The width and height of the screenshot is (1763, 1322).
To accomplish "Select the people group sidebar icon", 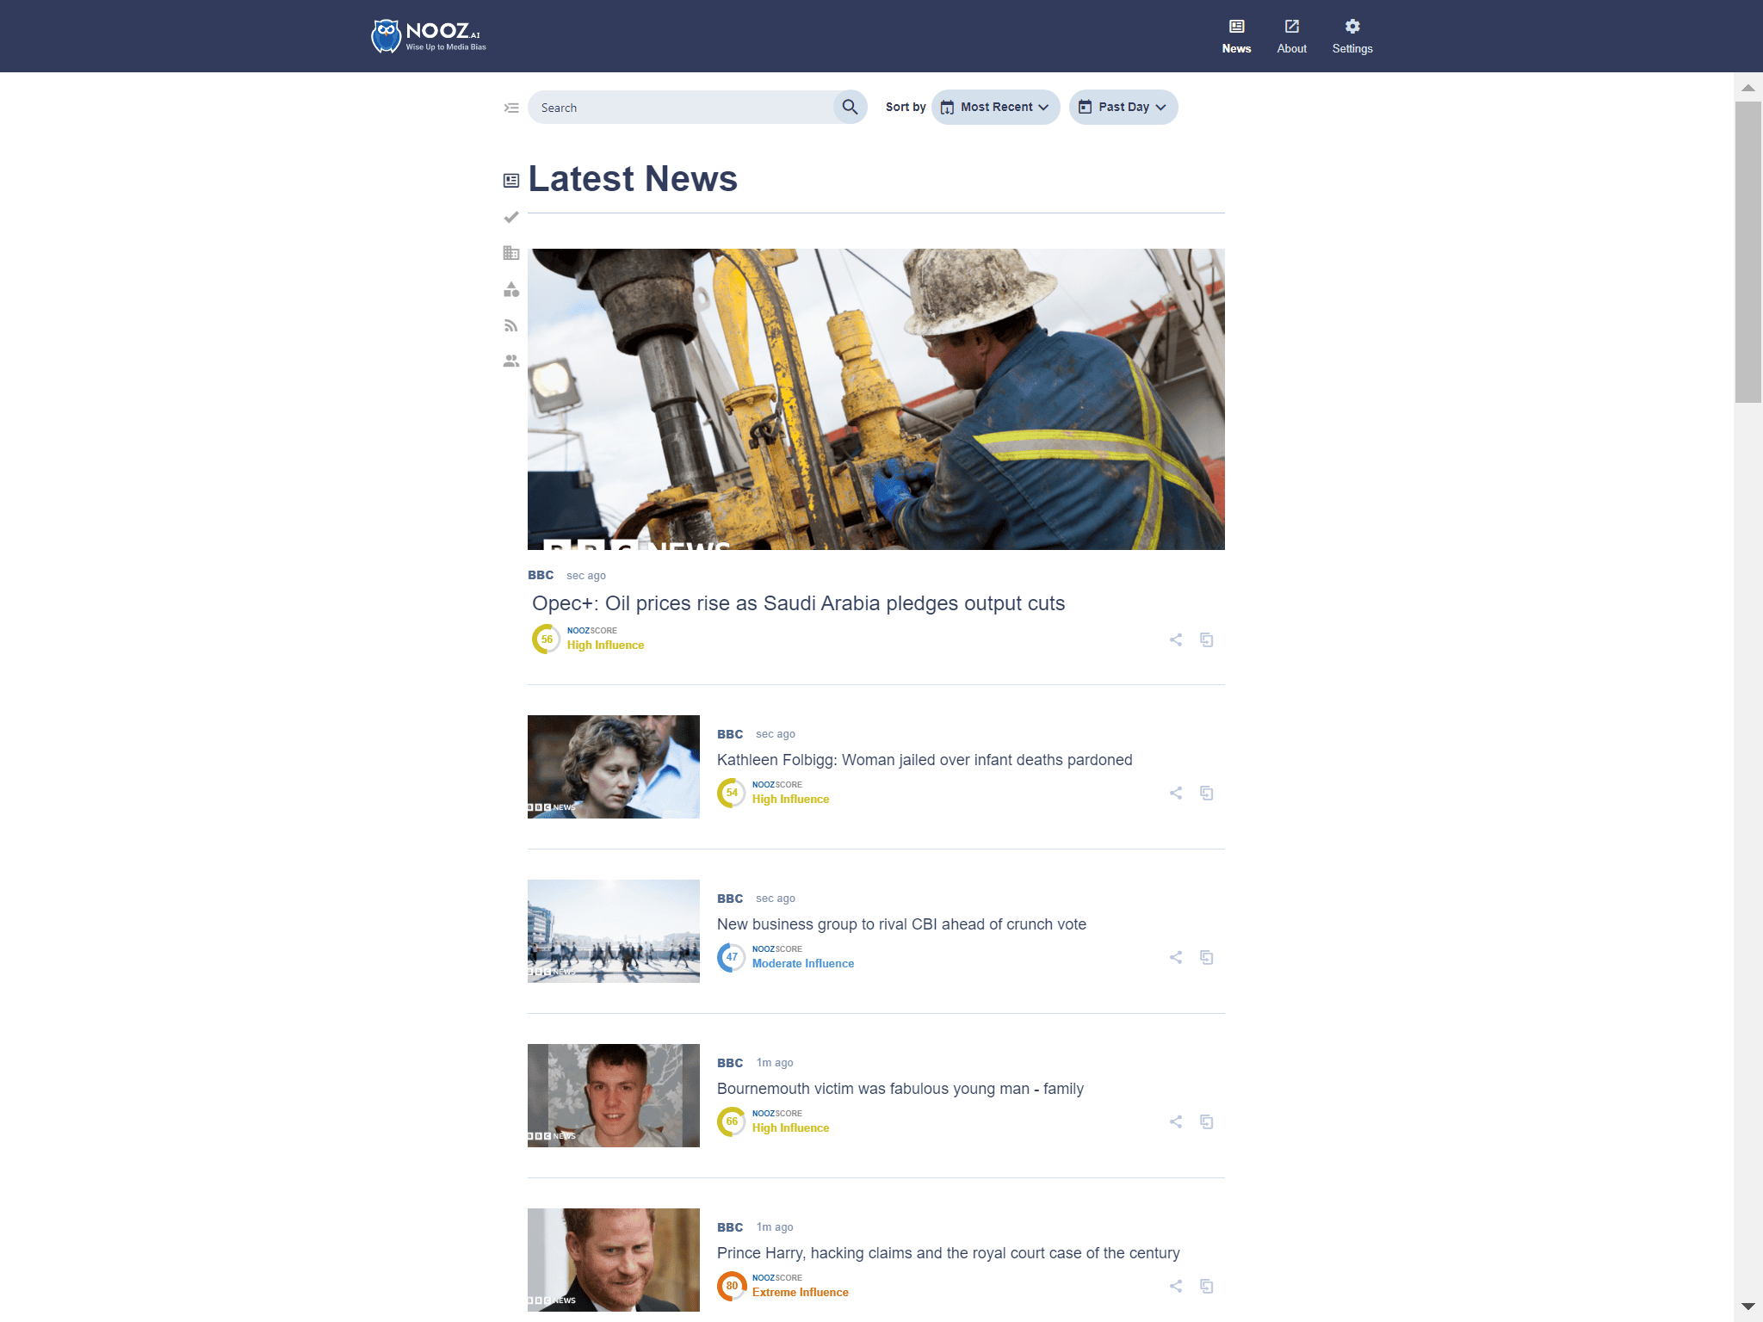I will click(511, 361).
